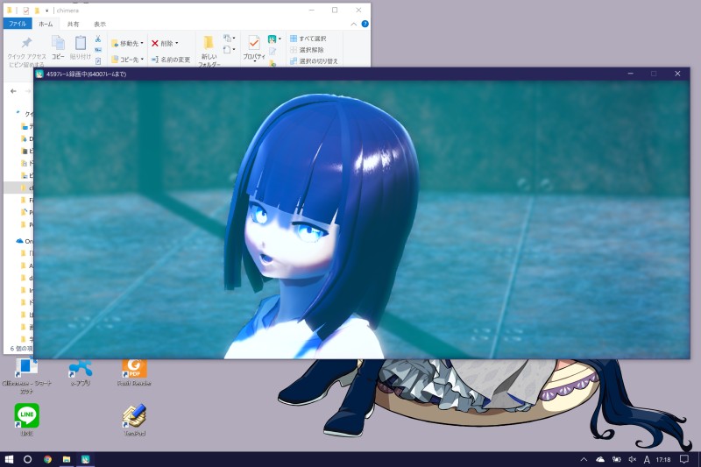Close the 録画中 recording window
Image resolution: width=701 pixels, height=467 pixels.
click(x=677, y=74)
